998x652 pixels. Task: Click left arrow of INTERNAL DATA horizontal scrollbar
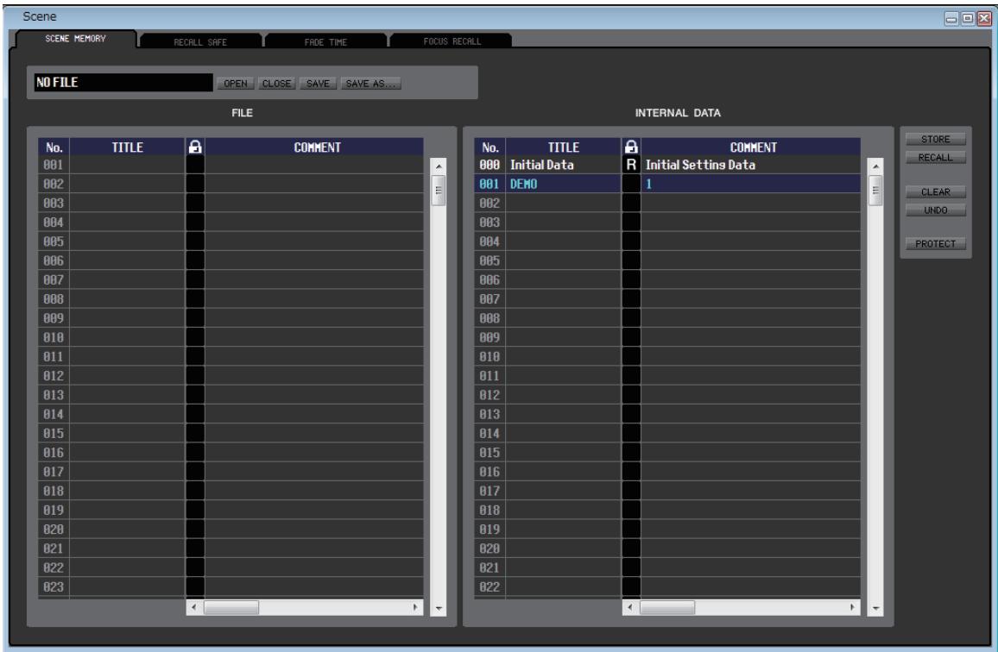(630, 607)
